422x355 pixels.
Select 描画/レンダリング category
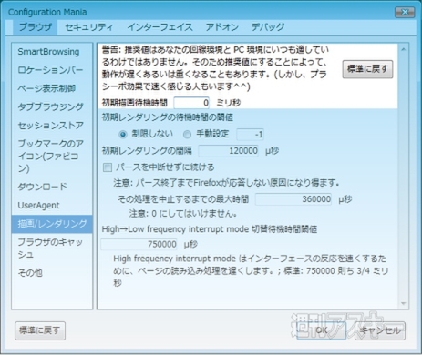pyautogui.click(x=52, y=224)
